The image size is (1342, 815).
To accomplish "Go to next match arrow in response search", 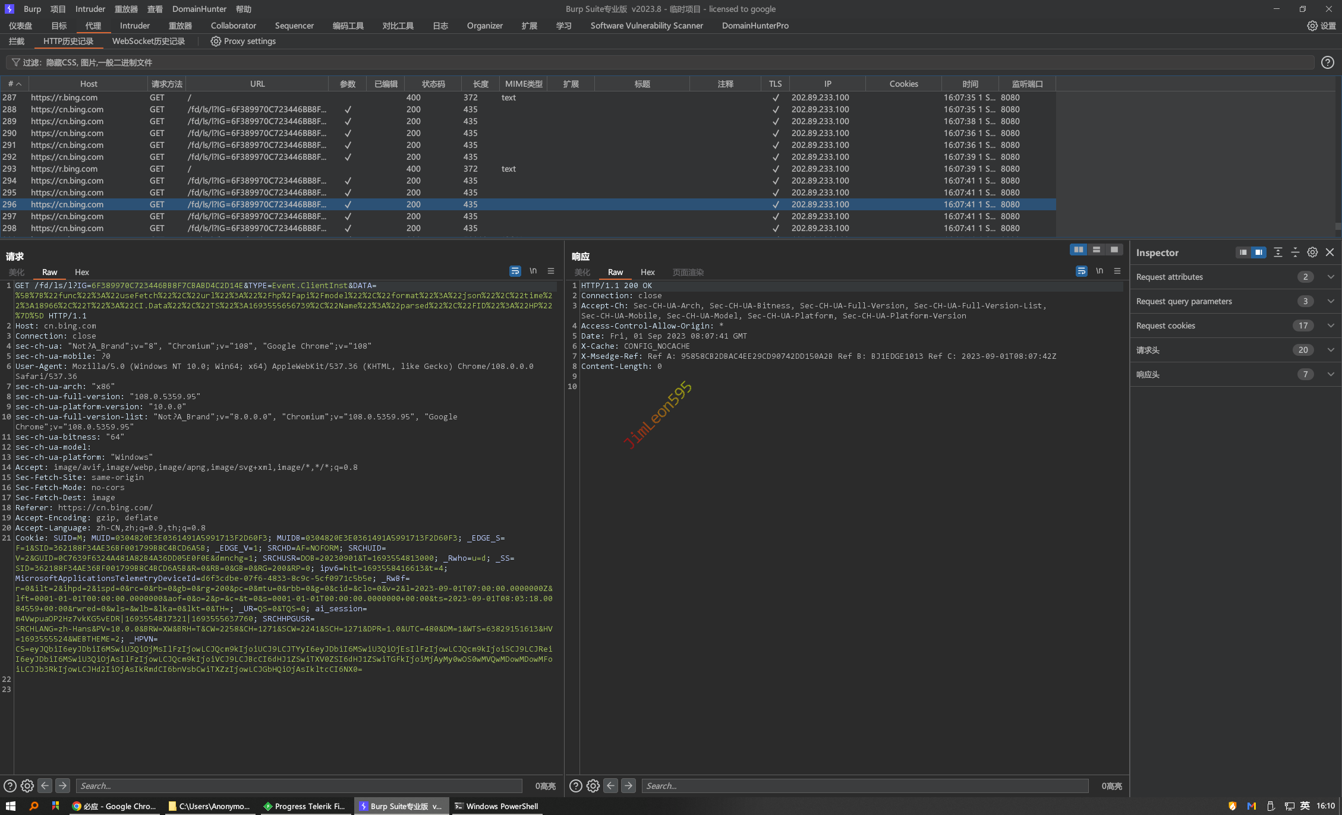I will (628, 786).
